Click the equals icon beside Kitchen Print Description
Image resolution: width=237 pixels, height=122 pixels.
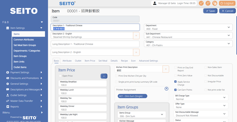tap(166, 69)
